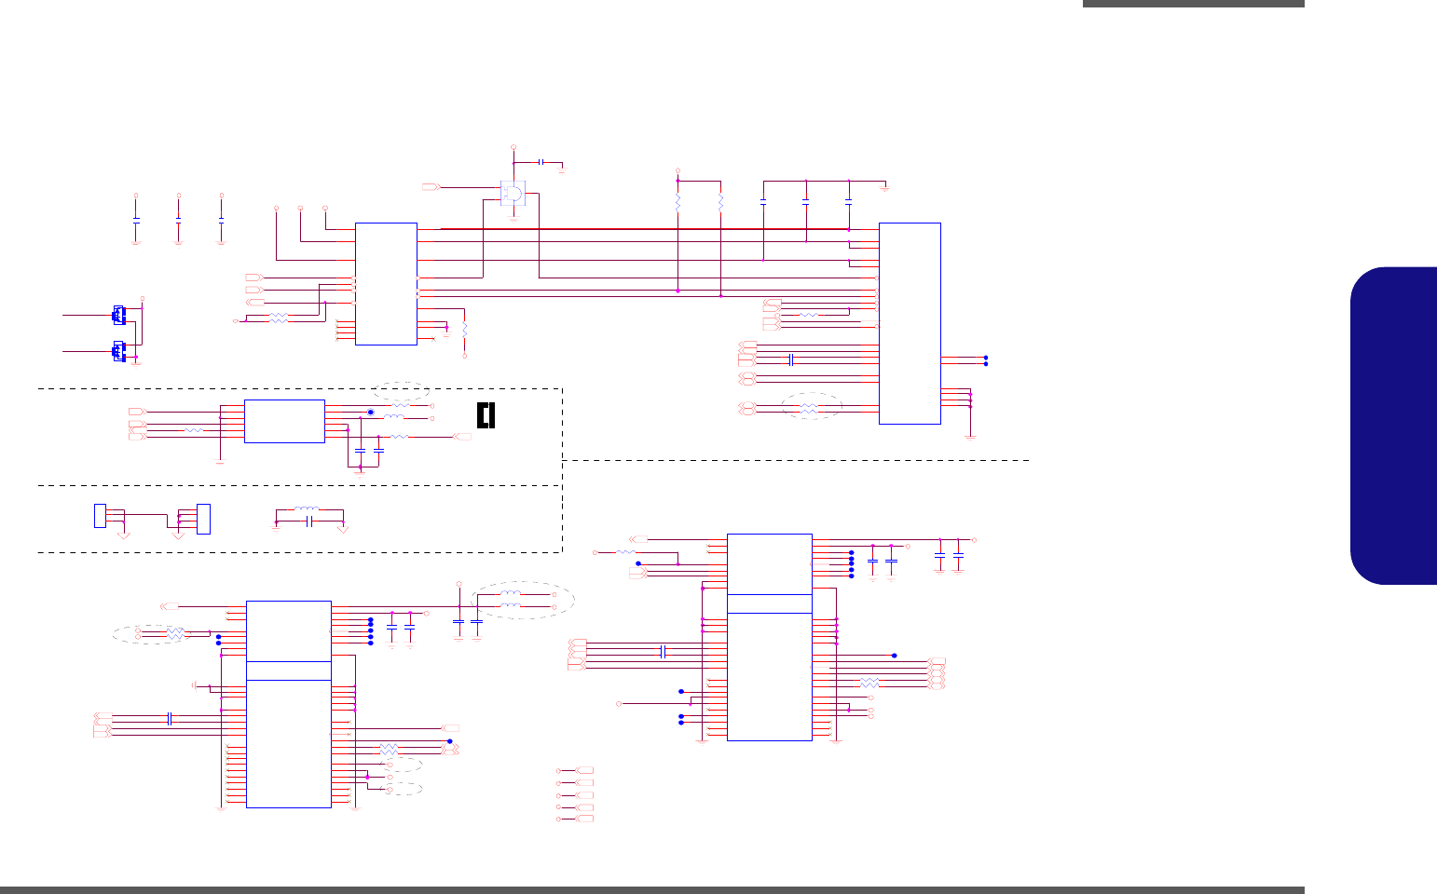Click the tall IC block at top right
This screenshot has width=1437, height=894.
click(910, 323)
